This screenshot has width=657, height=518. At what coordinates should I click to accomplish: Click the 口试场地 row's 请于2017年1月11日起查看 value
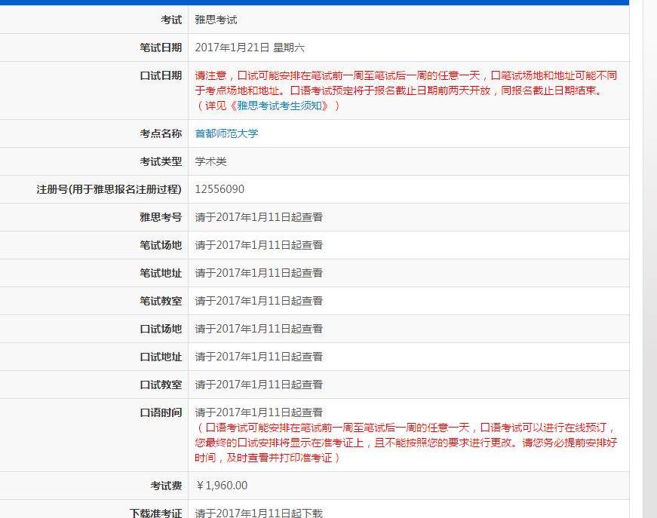click(x=259, y=329)
